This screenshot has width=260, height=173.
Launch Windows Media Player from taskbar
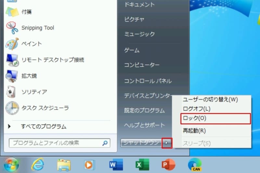(89, 165)
